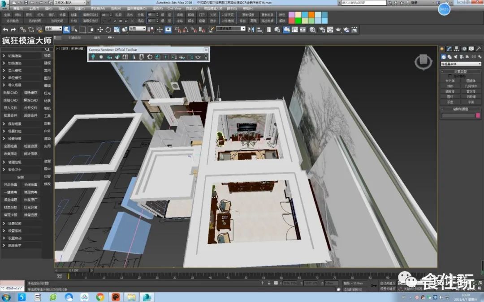Click the keyword search field in title bar
Screen dimensions: 484x302
363,3
